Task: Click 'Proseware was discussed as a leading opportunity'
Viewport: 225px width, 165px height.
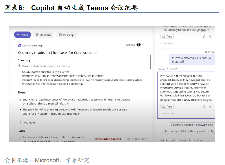Action: tap(53, 84)
